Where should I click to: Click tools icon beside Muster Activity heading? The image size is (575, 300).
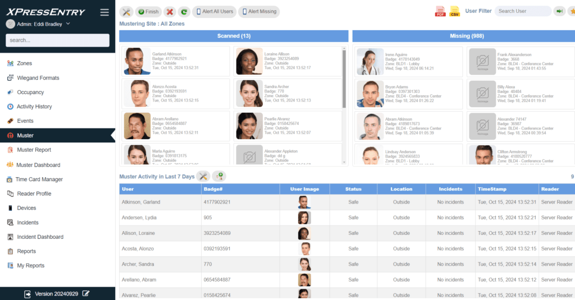[x=203, y=177]
